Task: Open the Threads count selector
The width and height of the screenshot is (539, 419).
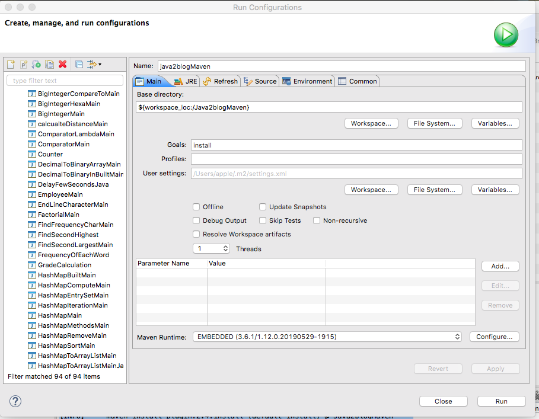Action: pos(212,248)
